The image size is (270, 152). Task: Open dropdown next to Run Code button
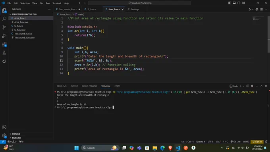click(x=253, y=9)
